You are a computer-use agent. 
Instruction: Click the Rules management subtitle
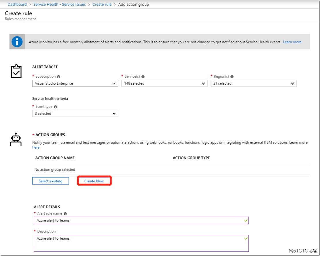[x=20, y=19]
